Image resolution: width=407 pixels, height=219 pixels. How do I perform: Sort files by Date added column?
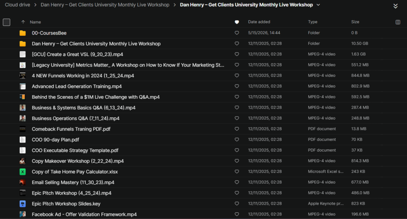point(259,22)
